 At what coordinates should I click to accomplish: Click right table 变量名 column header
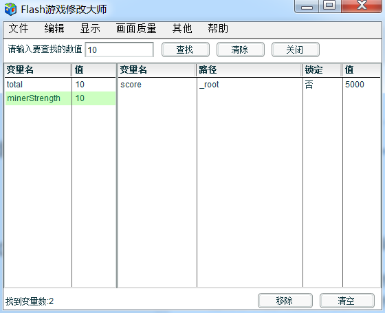pyautogui.click(x=157, y=70)
